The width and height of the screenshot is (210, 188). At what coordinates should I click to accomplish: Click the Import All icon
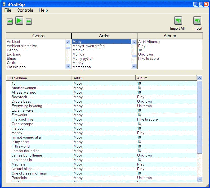point(178,21)
